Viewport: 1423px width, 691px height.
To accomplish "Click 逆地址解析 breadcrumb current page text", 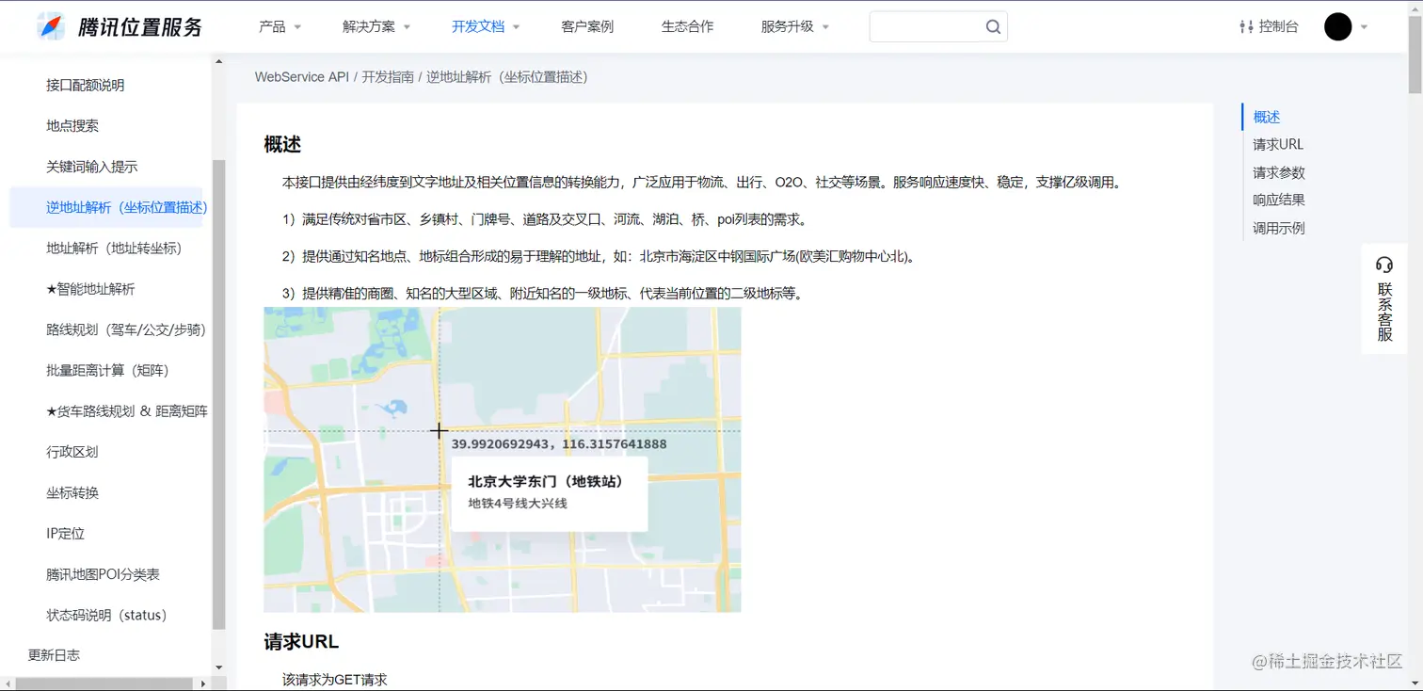I will pyautogui.click(x=507, y=77).
